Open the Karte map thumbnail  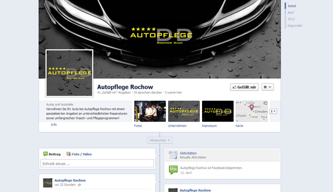pos(251,111)
